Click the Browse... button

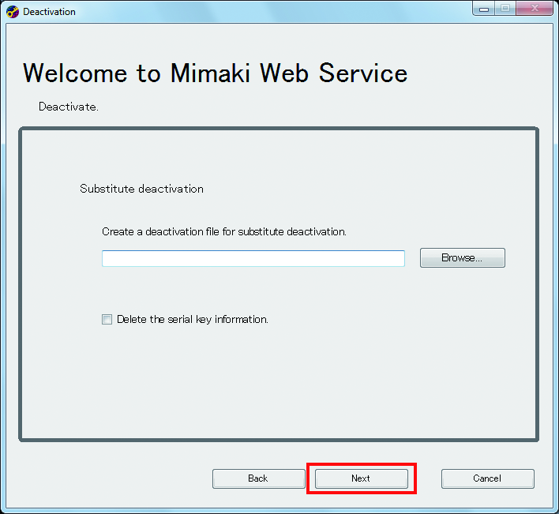click(x=463, y=257)
